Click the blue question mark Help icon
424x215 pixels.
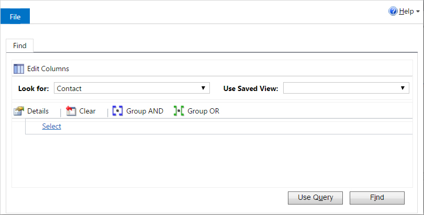pyautogui.click(x=393, y=12)
